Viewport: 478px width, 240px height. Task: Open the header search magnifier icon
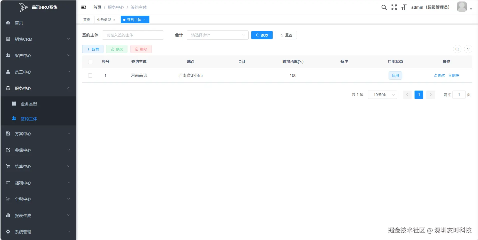coord(384,7)
